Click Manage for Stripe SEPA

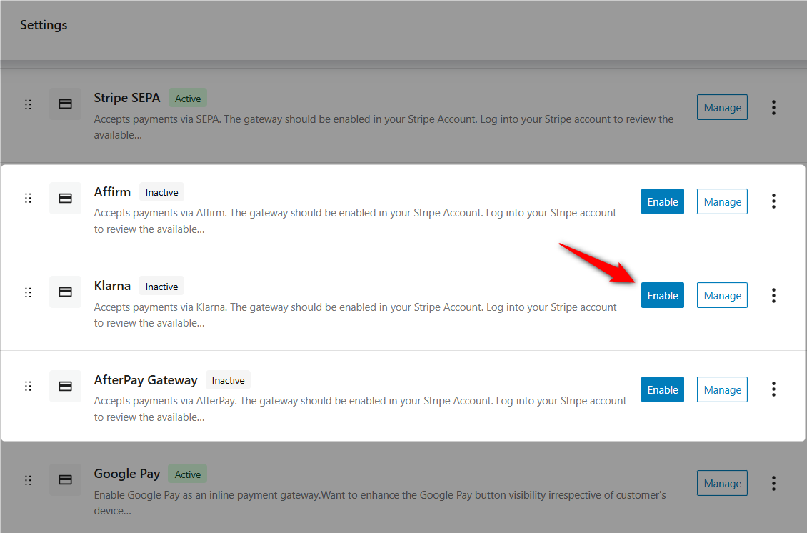722,107
